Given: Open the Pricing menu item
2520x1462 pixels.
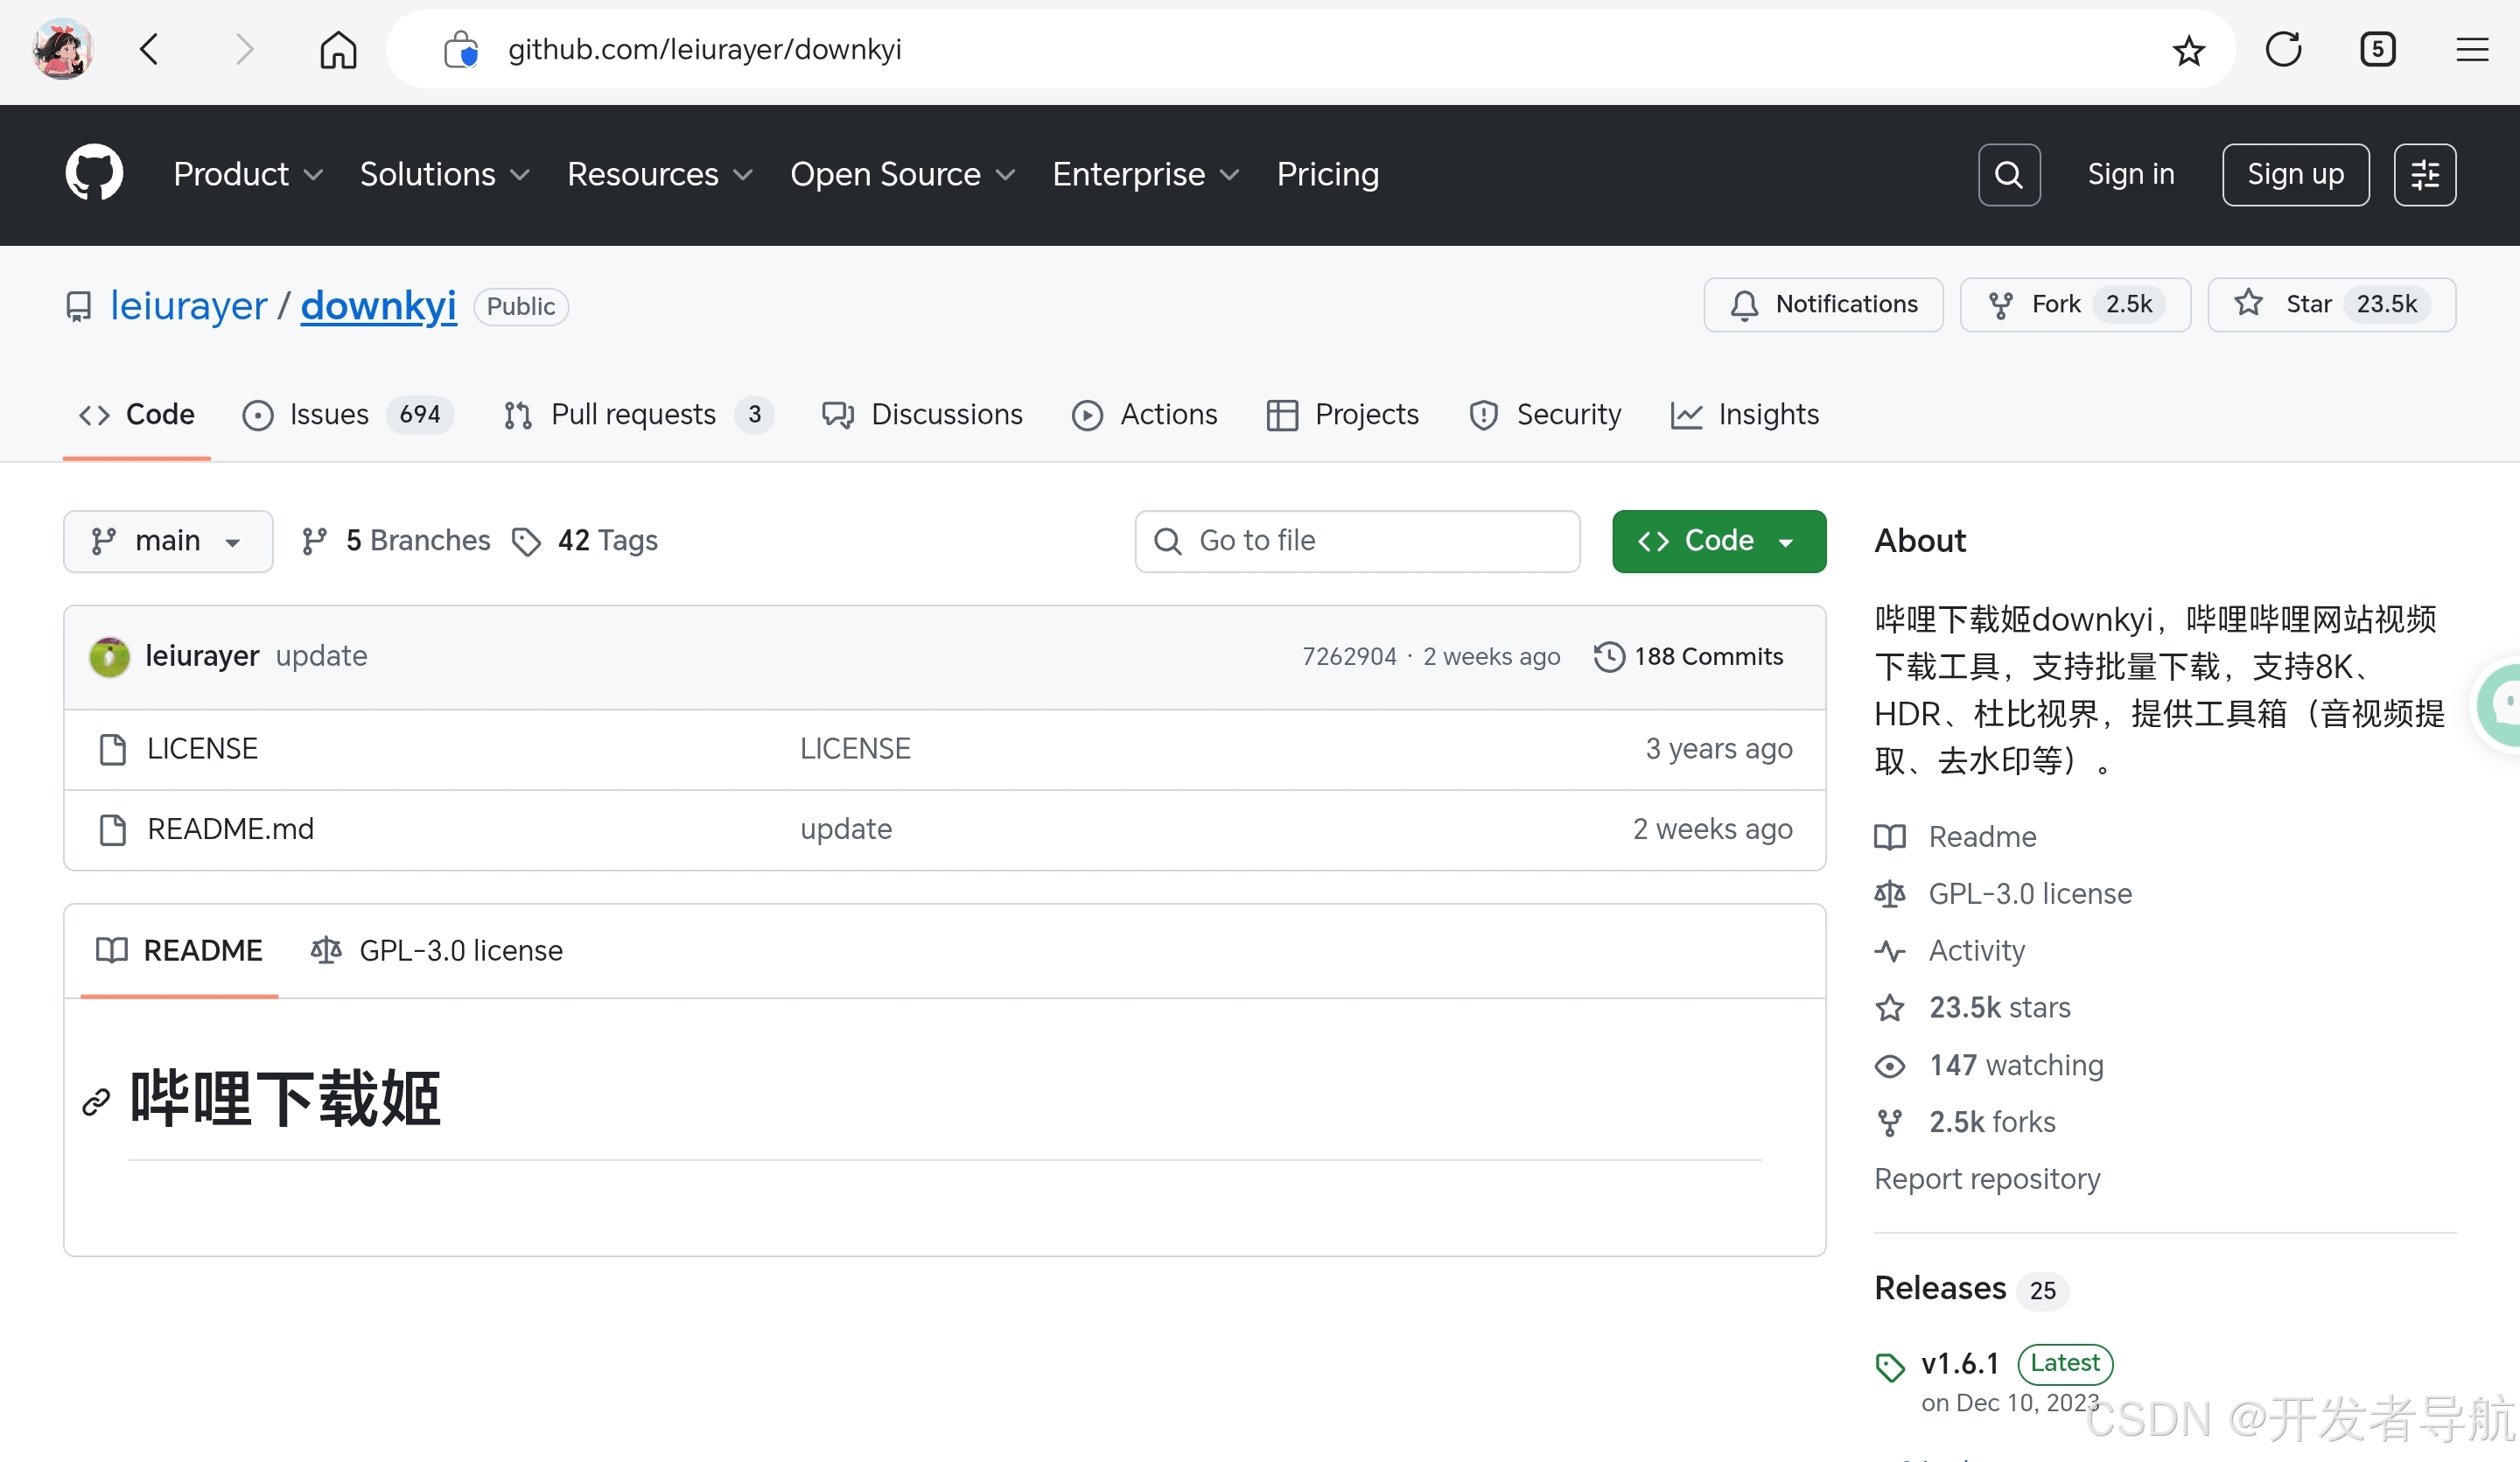Looking at the screenshot, I should point(1328,175).
